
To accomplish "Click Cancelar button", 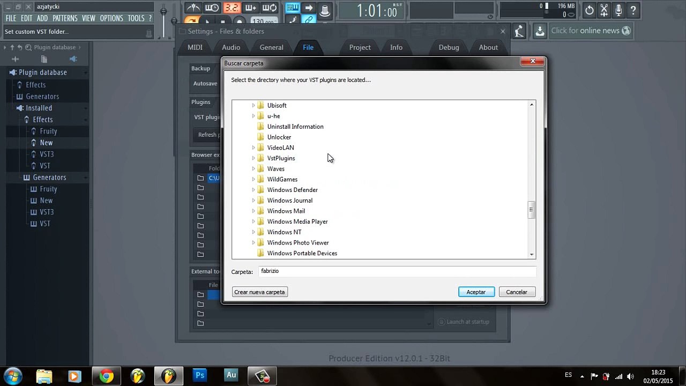I will point(517,292).
